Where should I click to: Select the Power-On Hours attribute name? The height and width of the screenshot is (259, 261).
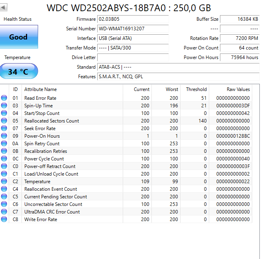point(42,136)
